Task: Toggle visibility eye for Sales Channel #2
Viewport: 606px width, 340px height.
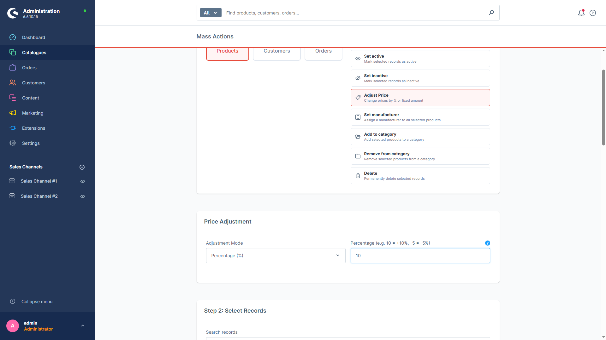Action: pos(83,196)
